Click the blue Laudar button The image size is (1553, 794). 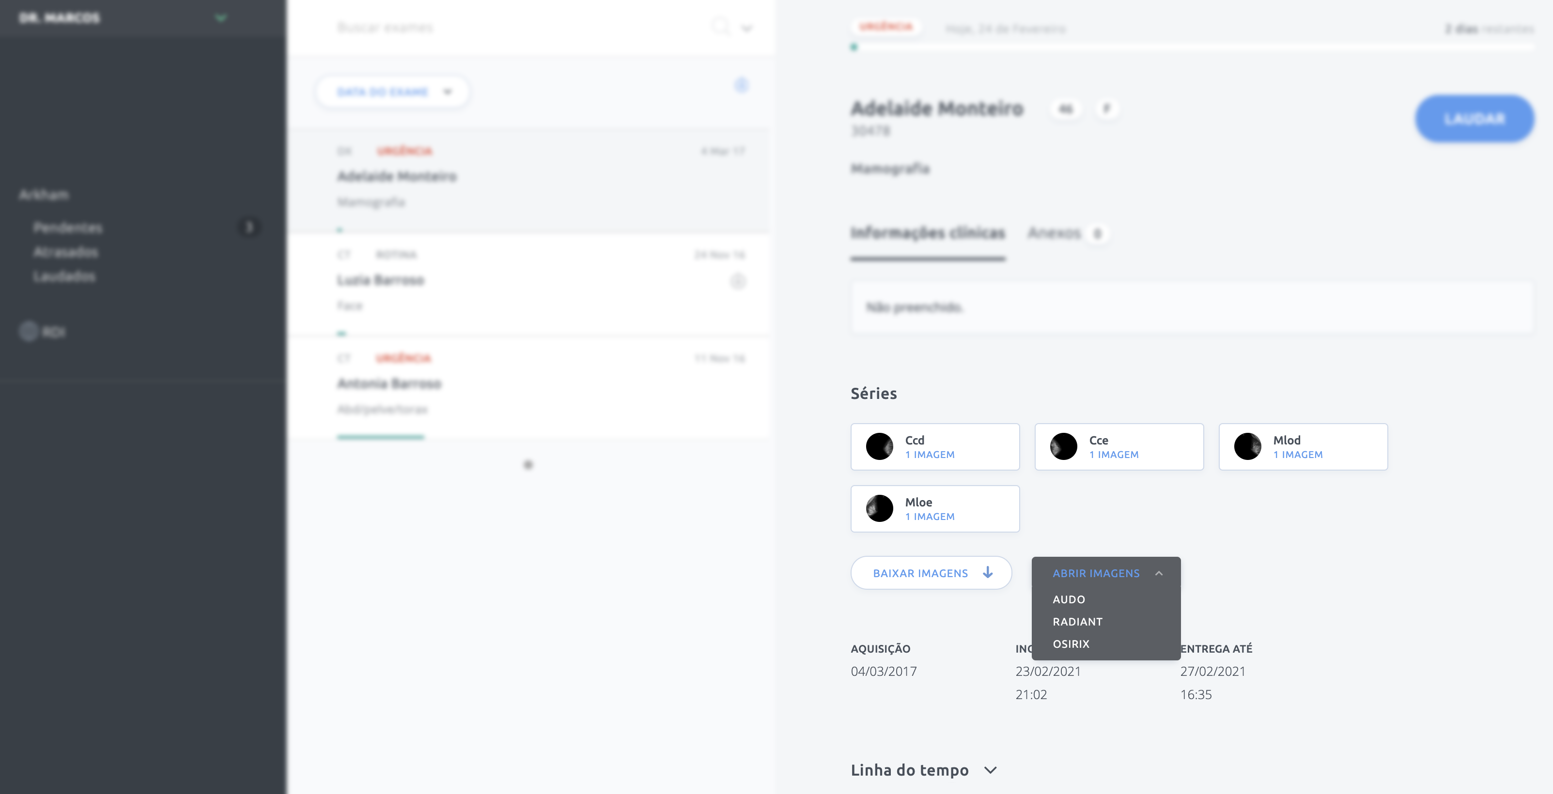click(1474, 119)
